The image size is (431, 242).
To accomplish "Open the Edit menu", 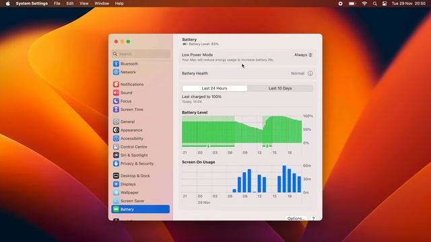I will tap(70, 3).
